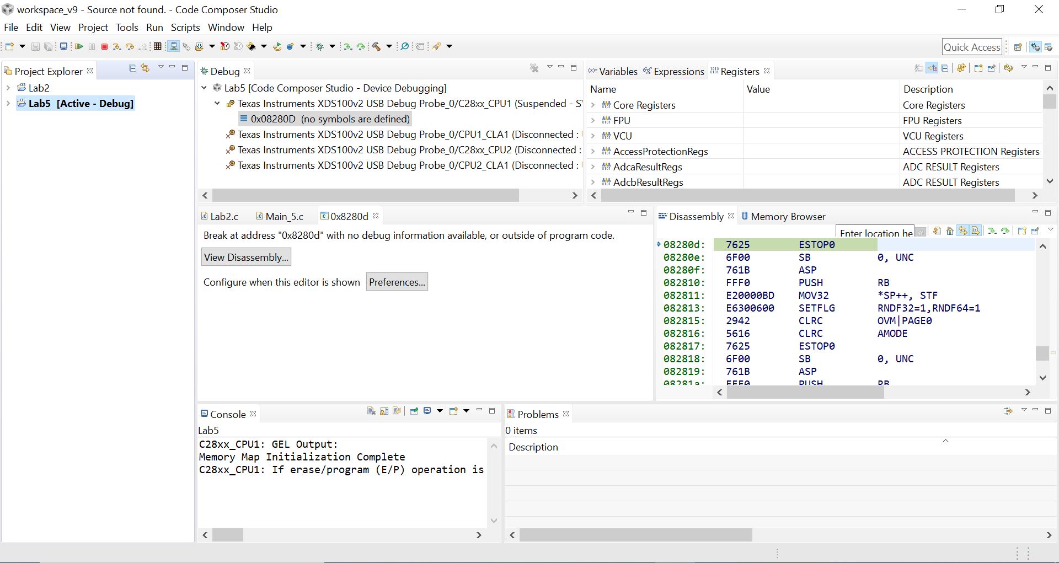
Task: Click the Quick Access search field
Action: (971, 47)
